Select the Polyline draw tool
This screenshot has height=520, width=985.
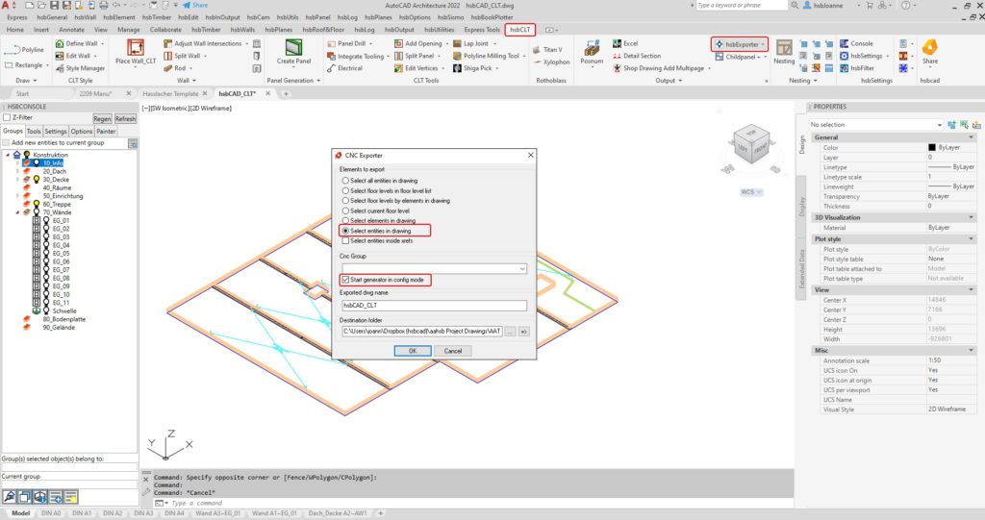25,50
